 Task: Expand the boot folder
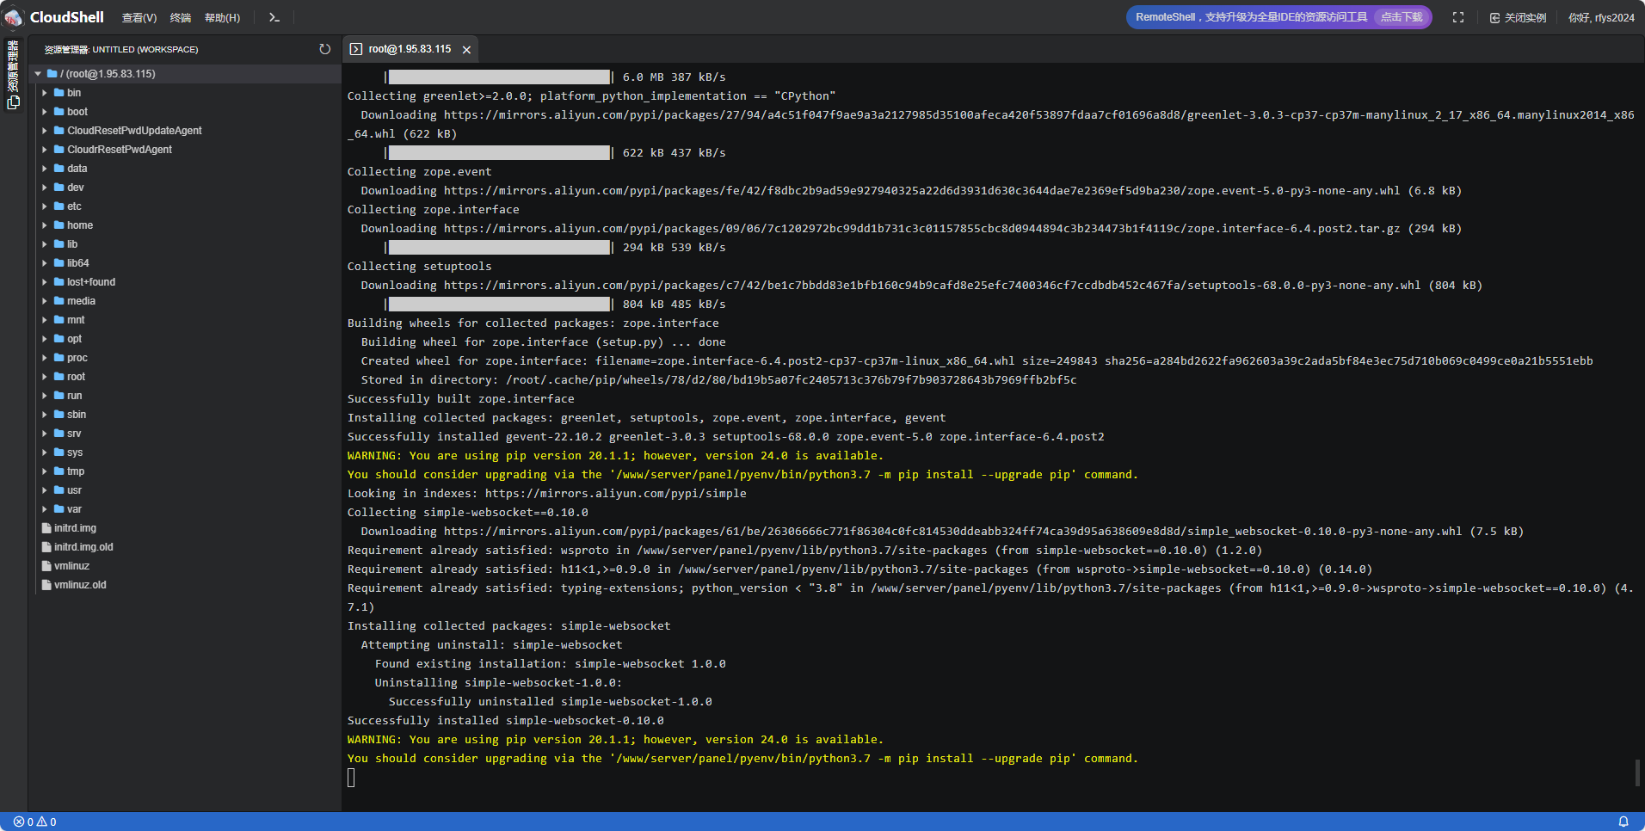click(x=45, y=112)
